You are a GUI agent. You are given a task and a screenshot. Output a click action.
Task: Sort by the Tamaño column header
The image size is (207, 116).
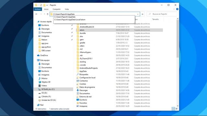(155, 19)
